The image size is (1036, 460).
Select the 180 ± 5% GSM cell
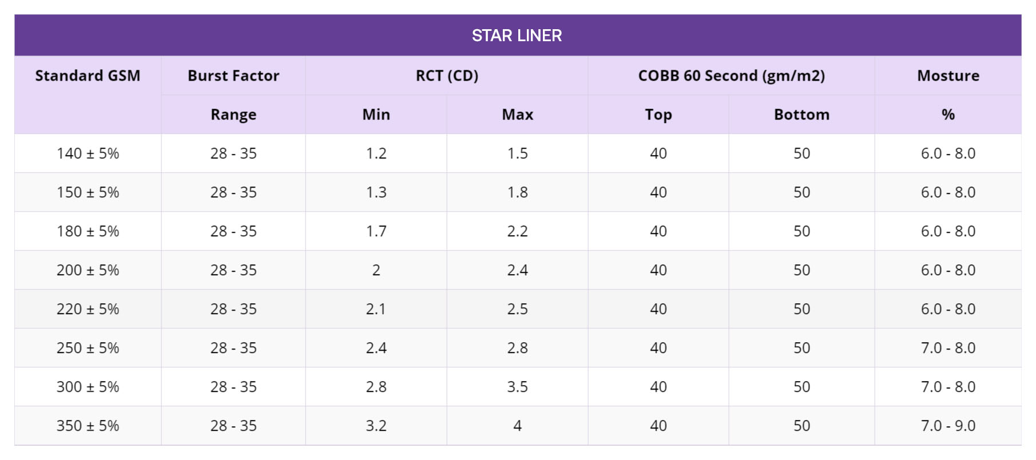click(x=88, y=231)
